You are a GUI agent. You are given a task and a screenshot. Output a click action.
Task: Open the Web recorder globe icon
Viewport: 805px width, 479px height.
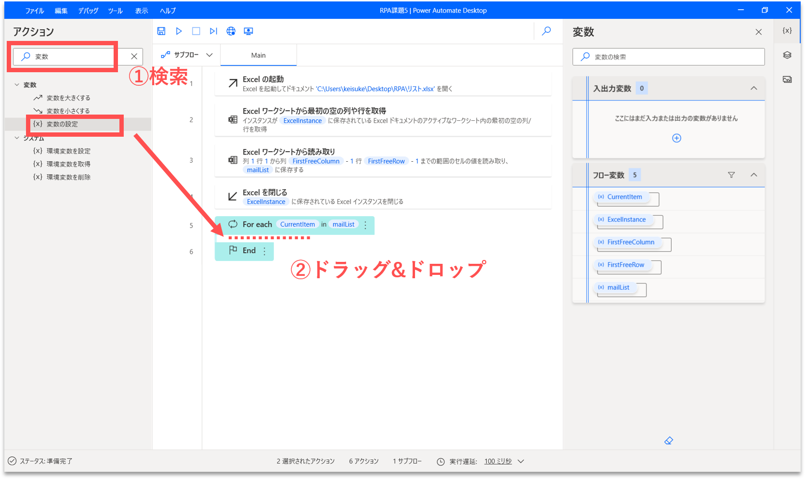coord(231,31)
